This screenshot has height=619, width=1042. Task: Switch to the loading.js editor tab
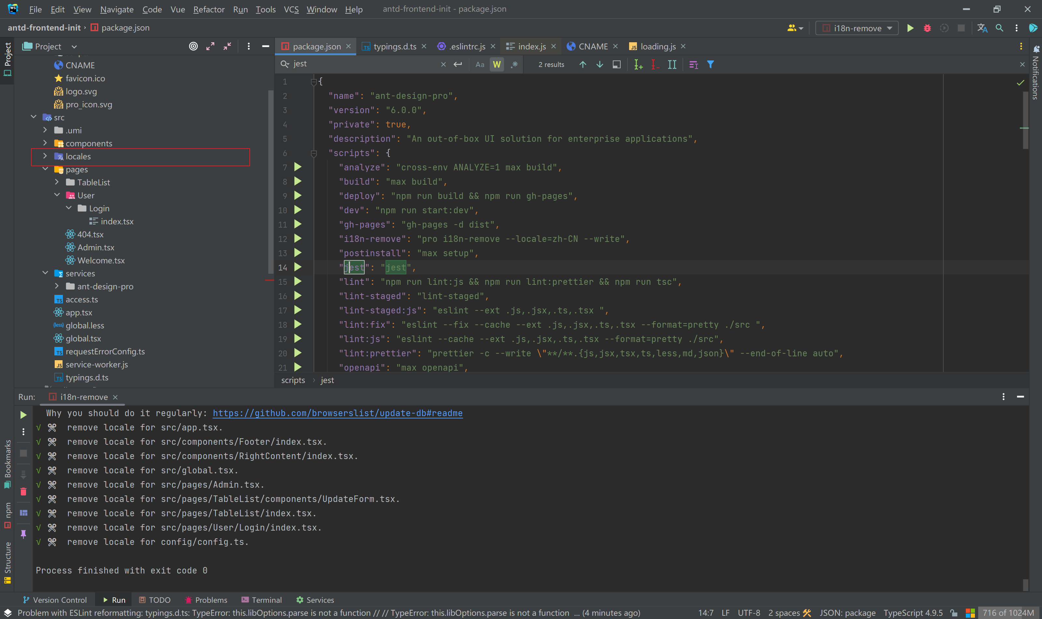658,46
